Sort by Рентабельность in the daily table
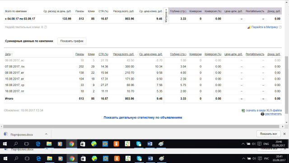 click(x=255, y=54)
